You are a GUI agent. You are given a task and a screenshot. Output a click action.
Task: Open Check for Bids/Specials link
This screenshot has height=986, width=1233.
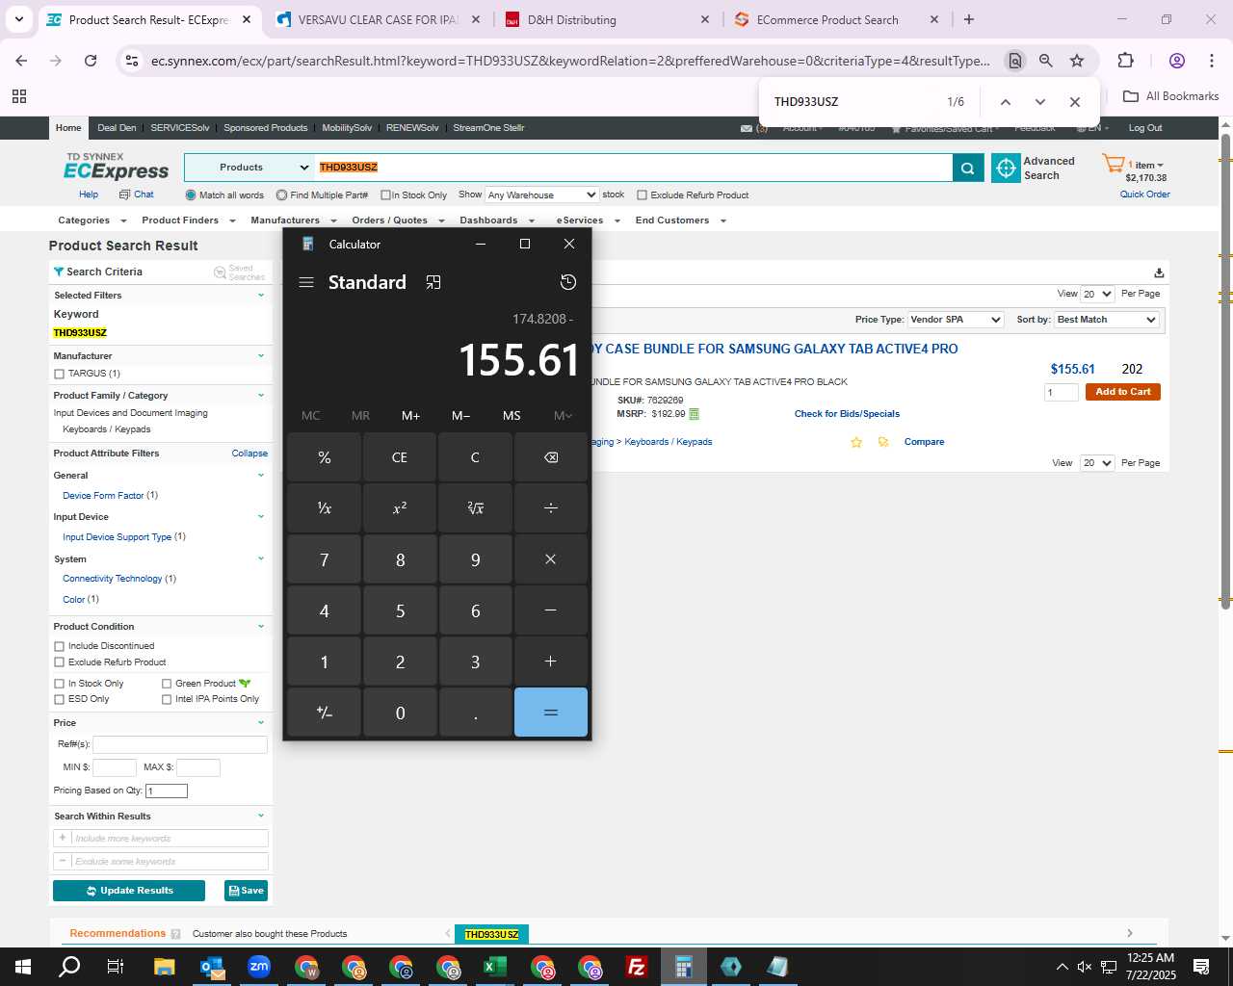(847, 414)
